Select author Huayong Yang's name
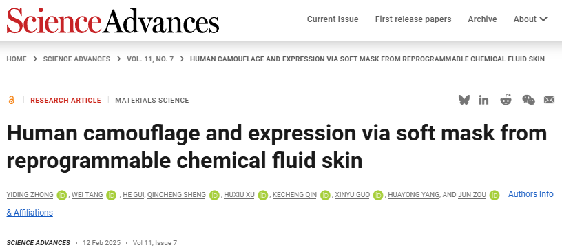Image resolution: width=562 pixels, height=252 pixels. pos(413,195)
